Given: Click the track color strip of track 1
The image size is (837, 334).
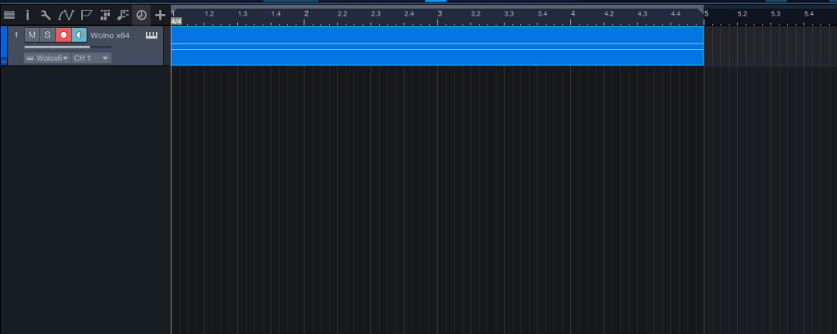Looking at the screenshot, I should [4, 42].
